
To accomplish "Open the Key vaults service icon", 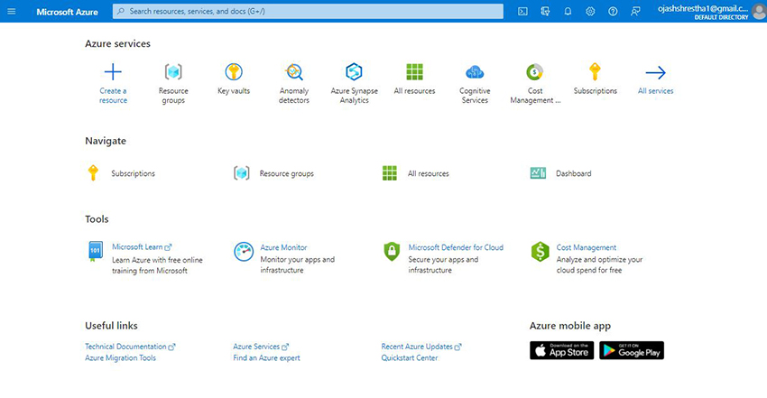I will coord(234,73).
